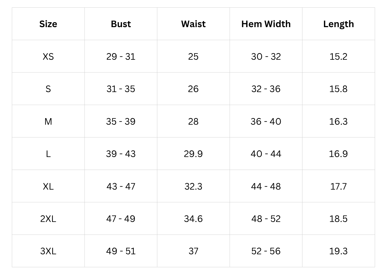Click the length value 19.3
The width and height of the screenshot is (383, 274).
(338, 251)
